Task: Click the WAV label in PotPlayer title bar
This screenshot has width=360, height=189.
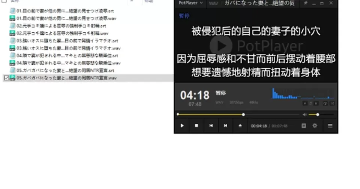Action: click(x=213, y=3)
